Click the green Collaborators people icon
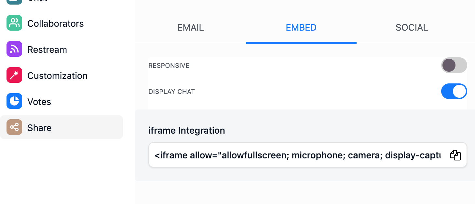Viewport: 475px width, 204px height. tap(14, 23)
